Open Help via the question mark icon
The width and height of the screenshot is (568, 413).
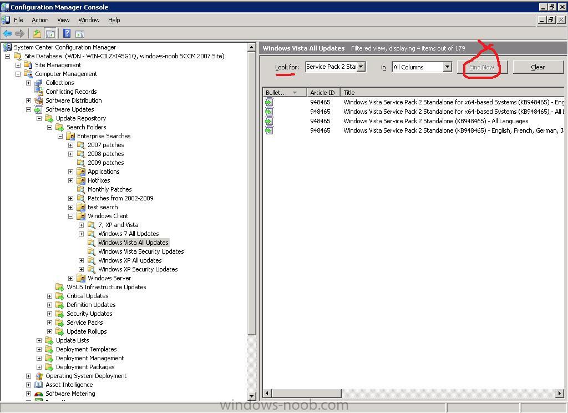[67, 34]
